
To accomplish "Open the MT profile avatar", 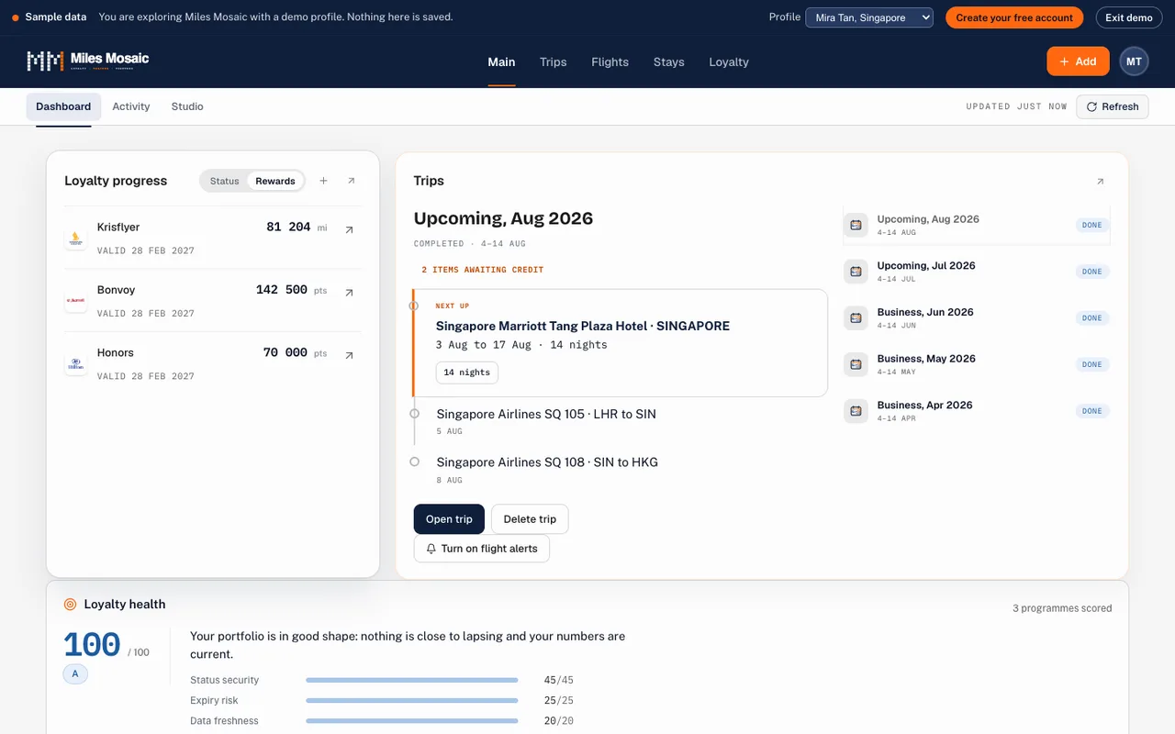I will pyautogui.click(x=1134, y=61).
